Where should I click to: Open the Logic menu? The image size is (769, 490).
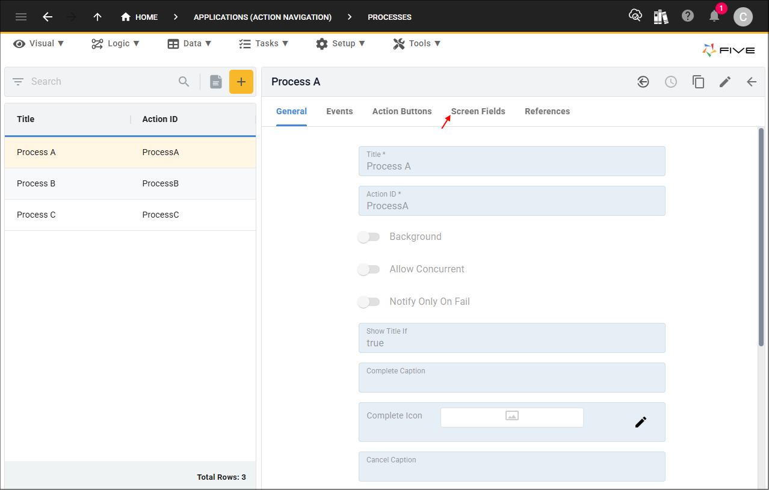click(x=116, y=43)
